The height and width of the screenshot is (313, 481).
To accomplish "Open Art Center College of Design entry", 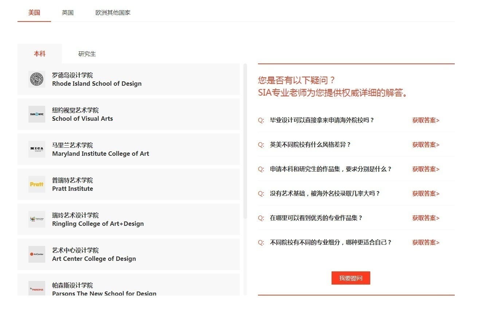I will click(x=129, y=254).
